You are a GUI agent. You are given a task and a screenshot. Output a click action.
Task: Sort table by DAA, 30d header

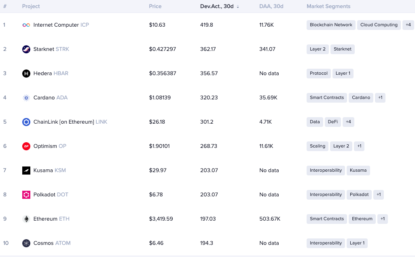tap(271, 6)
